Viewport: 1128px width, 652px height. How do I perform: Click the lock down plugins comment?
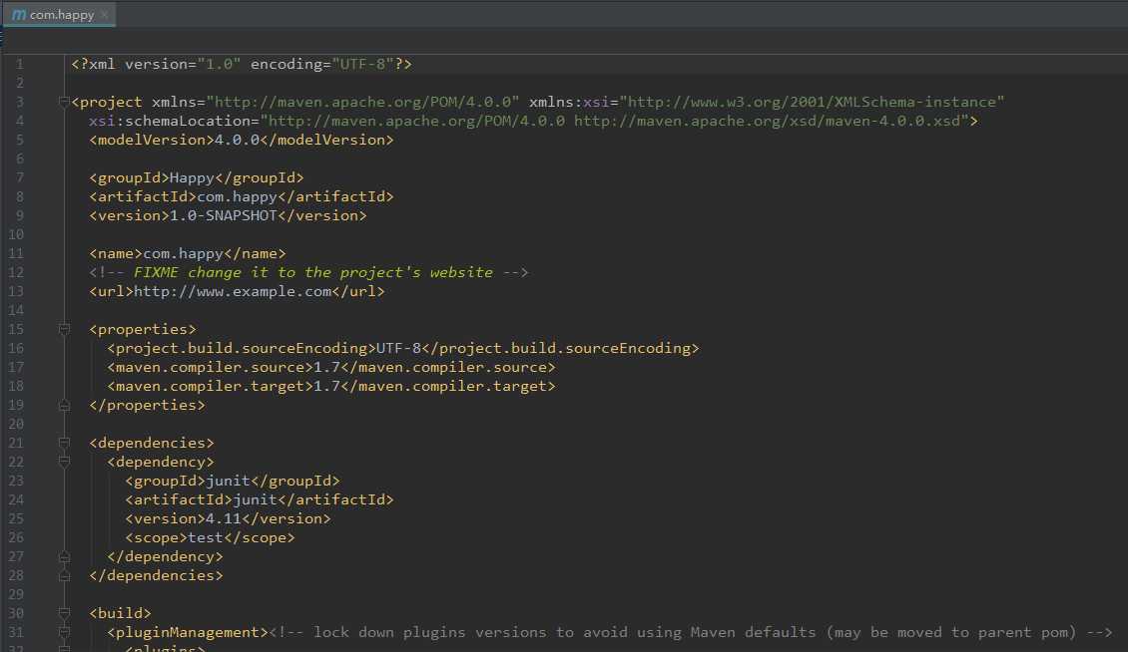[x=691, y=633]
